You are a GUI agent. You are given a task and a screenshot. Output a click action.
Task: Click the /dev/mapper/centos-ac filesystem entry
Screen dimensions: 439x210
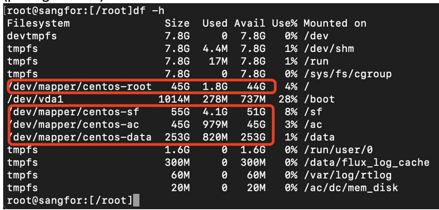tap(73, 125)
